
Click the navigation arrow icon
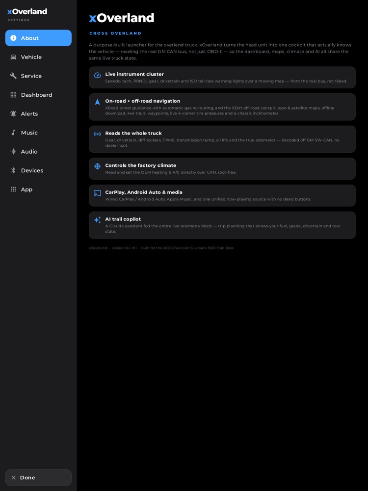[x=97, y=102]
